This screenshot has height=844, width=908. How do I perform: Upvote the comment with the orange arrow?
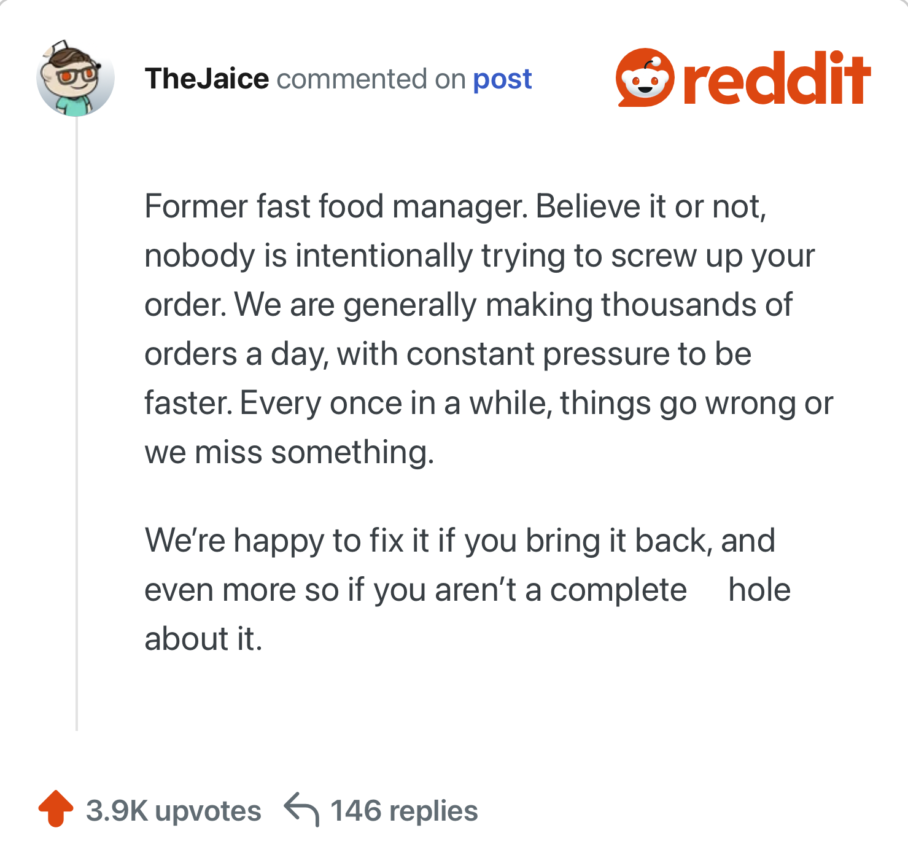[56, 808]
